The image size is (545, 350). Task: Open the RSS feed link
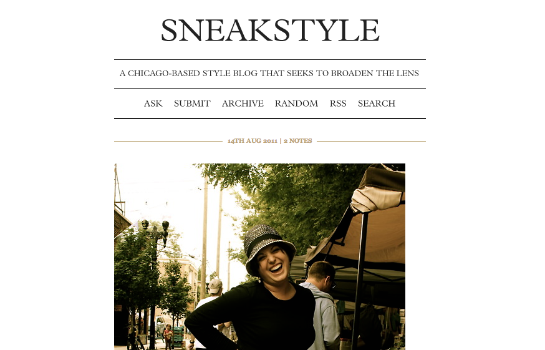(x=338, y=104)
